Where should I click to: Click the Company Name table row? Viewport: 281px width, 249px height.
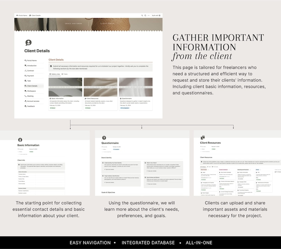coord(41,174)
